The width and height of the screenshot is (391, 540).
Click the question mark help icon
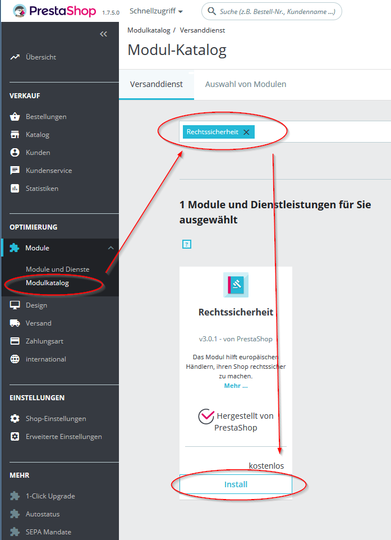tap(187, 244)
